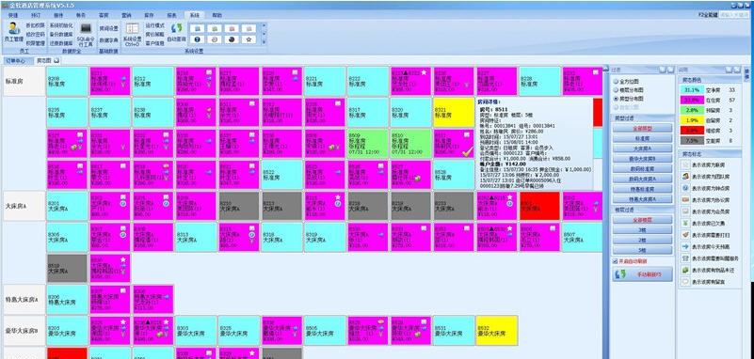
Task: Select red maintenance room cell 8302
Action: tap(539, 206)
